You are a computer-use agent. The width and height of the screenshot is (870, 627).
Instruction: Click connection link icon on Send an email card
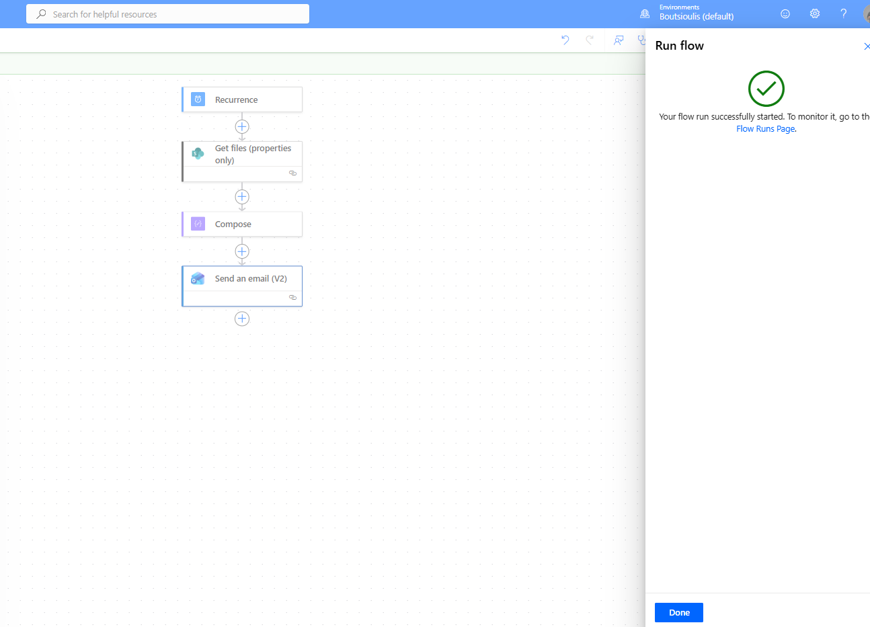click(x=292, y=297)
